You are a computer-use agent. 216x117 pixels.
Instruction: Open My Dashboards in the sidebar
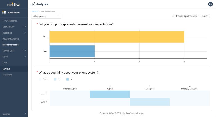10,21
